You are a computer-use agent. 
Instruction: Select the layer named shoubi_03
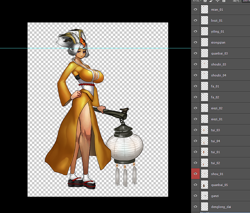tap(219, 64)
